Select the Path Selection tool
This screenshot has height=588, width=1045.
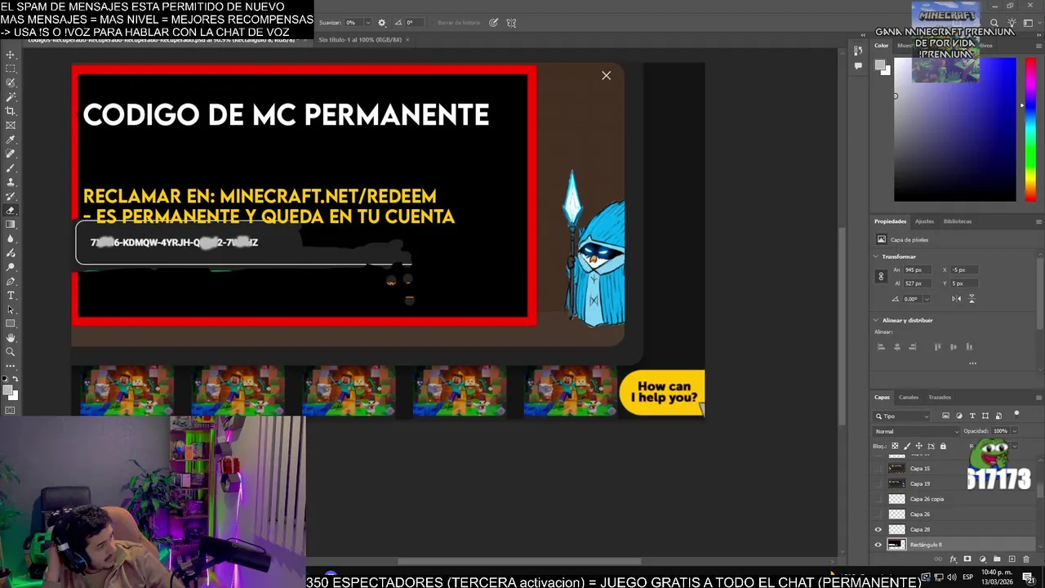(11, 309)
